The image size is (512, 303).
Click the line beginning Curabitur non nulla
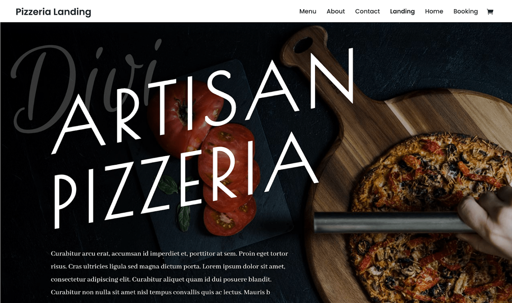point(160,292)
